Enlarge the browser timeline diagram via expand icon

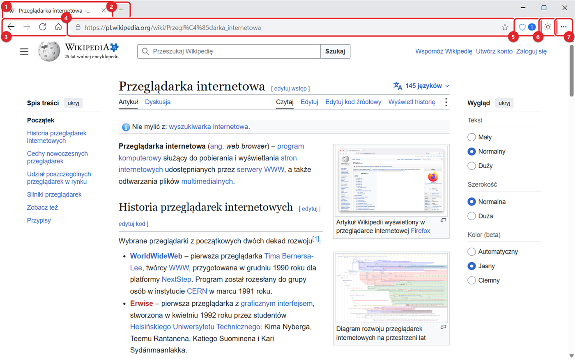coord(443,327)
